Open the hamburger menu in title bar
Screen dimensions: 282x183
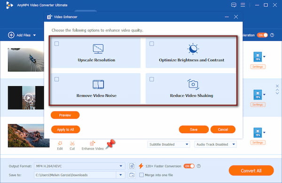coord(243,5)
